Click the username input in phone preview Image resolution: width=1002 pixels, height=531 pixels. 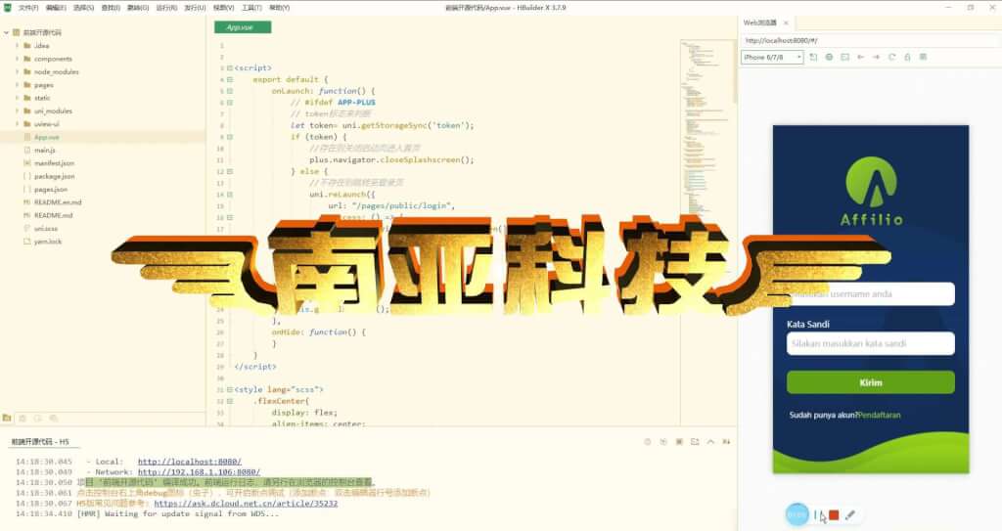(x=870, y=294)
